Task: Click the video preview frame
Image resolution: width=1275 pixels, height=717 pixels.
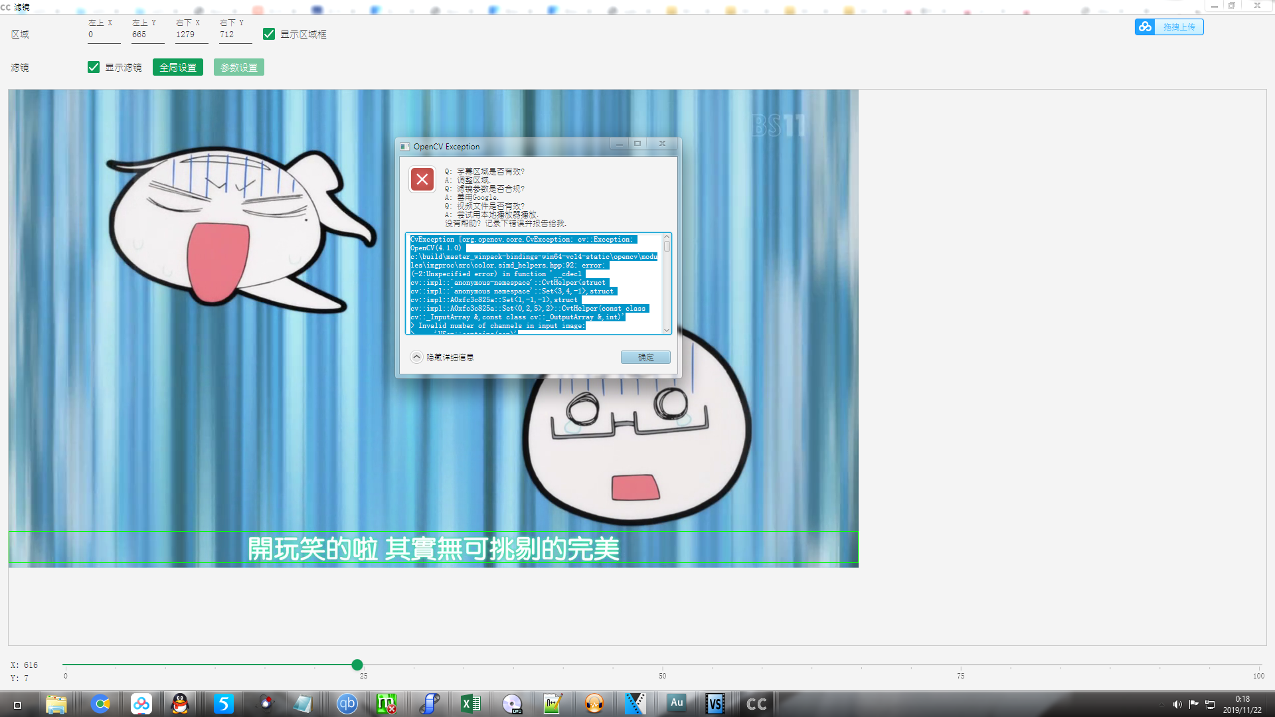Action: tap(433, 328)
